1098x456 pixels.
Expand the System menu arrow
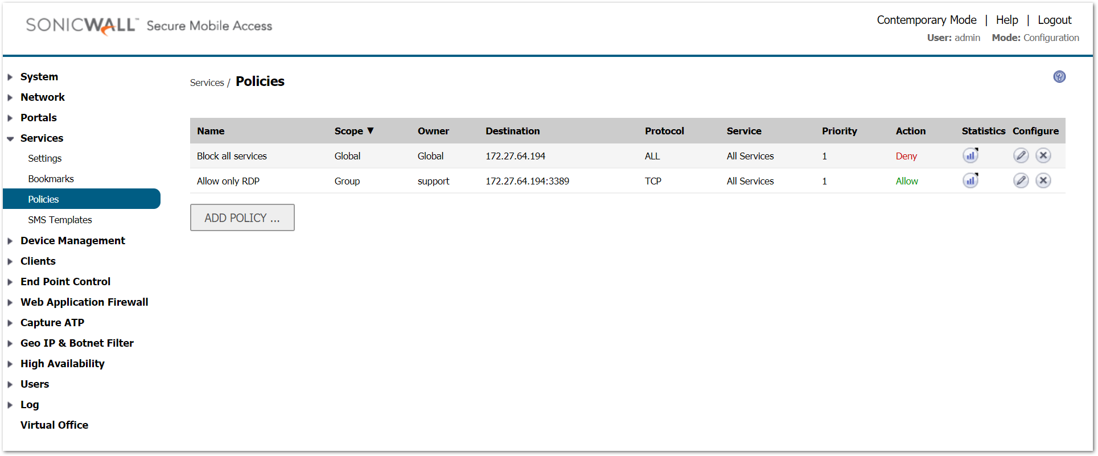click(x=10, y=77)
